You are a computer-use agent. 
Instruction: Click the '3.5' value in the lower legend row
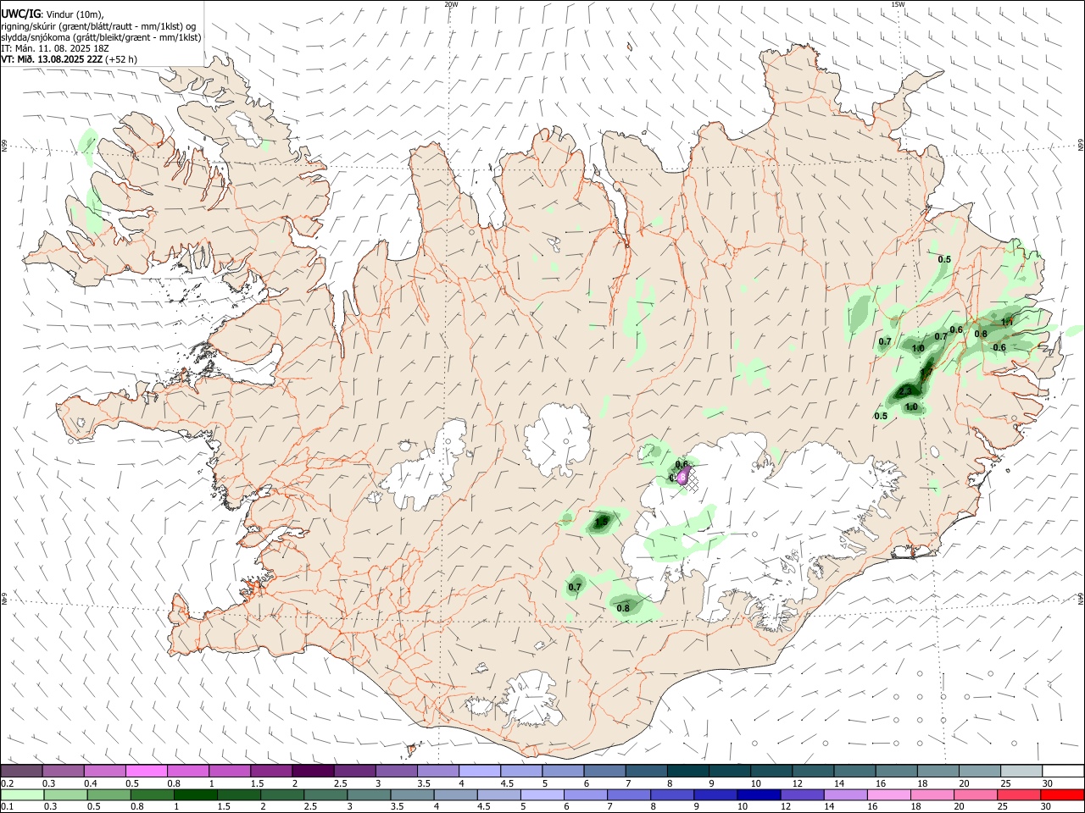[x=396, y=807]
